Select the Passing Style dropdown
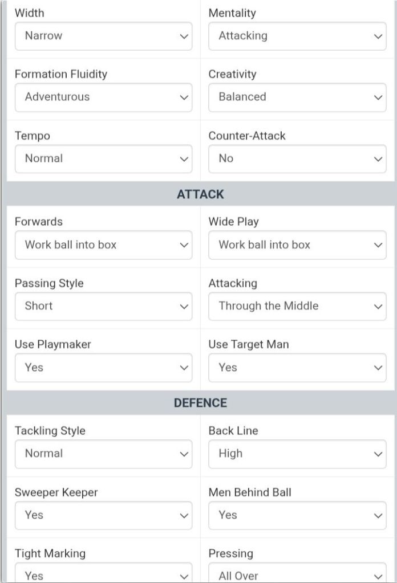 [x=103, y=306]
